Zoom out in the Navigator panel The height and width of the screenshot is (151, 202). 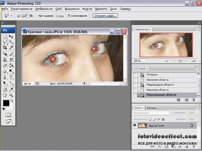(x=167, y=61)
